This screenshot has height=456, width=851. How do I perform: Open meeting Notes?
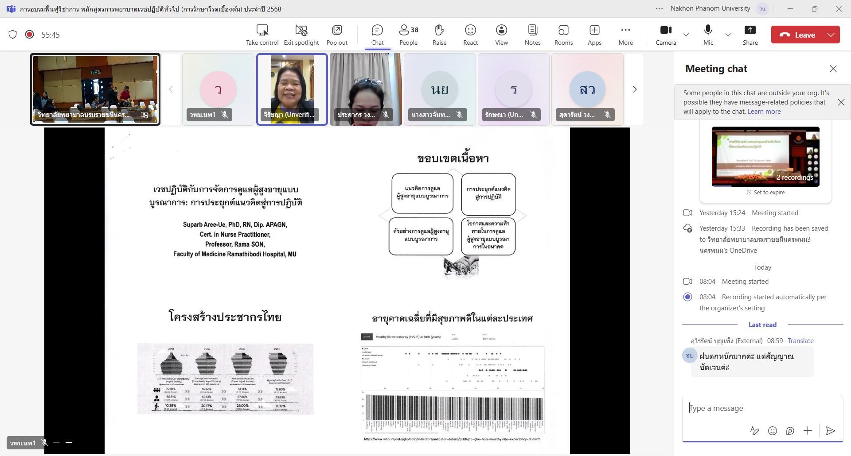tap(532, 35)
